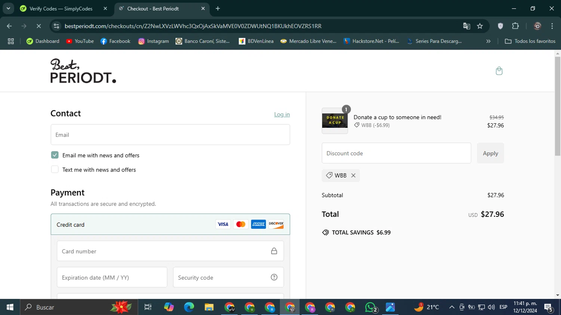Click the Best Periodt logo

pyautogui.click(x=83, y=71)
